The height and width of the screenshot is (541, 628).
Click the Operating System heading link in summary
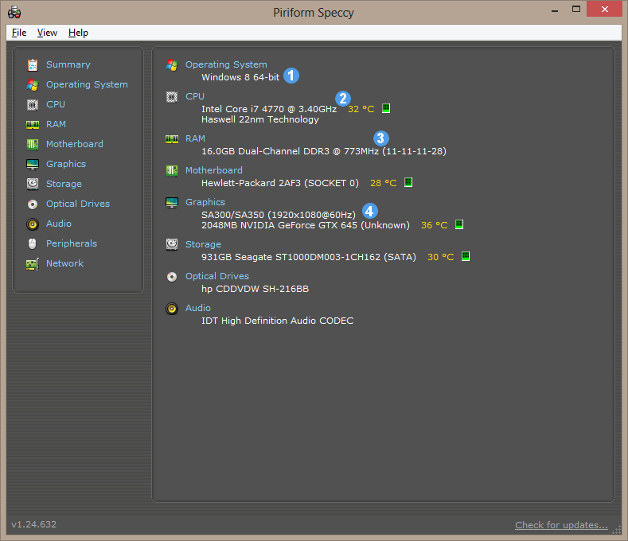pos(226,65)
